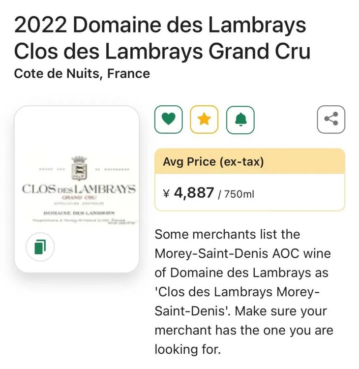This screenshot has height=369, width=359.
Task: Enable the bell price alert
Action: tap(240, 120)
